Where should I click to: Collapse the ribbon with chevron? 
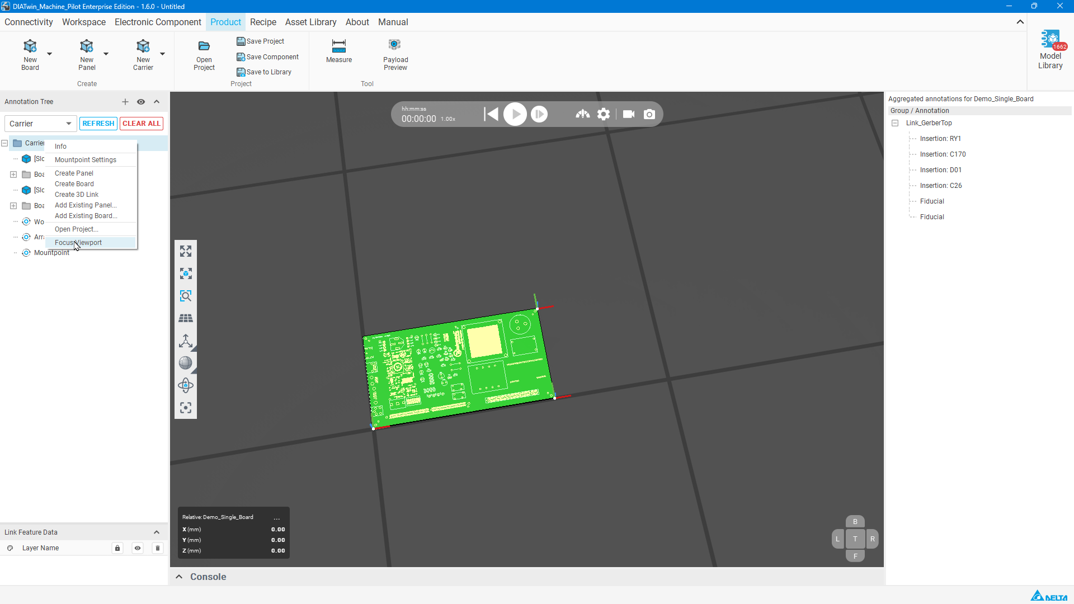pyautogui.click(x=1020, y=22)
